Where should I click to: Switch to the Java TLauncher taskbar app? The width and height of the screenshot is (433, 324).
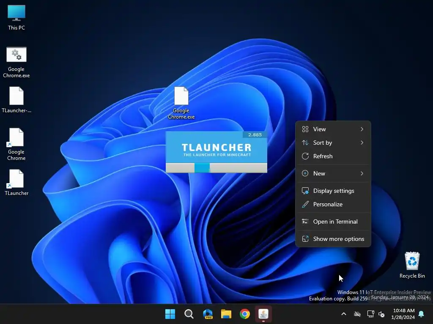pyautogui.click(x=263, y=314)
